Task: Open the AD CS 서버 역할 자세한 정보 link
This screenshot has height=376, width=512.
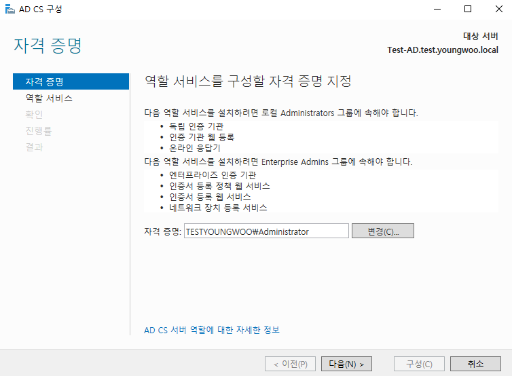Action: point(212,330)
